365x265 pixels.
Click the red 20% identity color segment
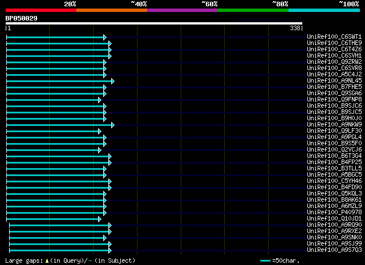(41, 10)
